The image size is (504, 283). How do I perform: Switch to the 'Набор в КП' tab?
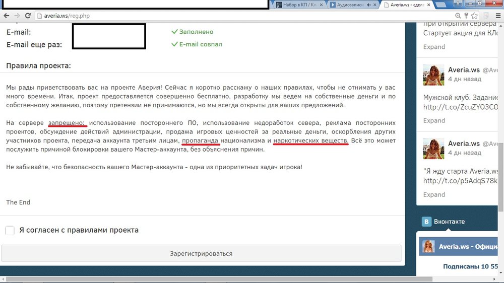tap(297, 5)
